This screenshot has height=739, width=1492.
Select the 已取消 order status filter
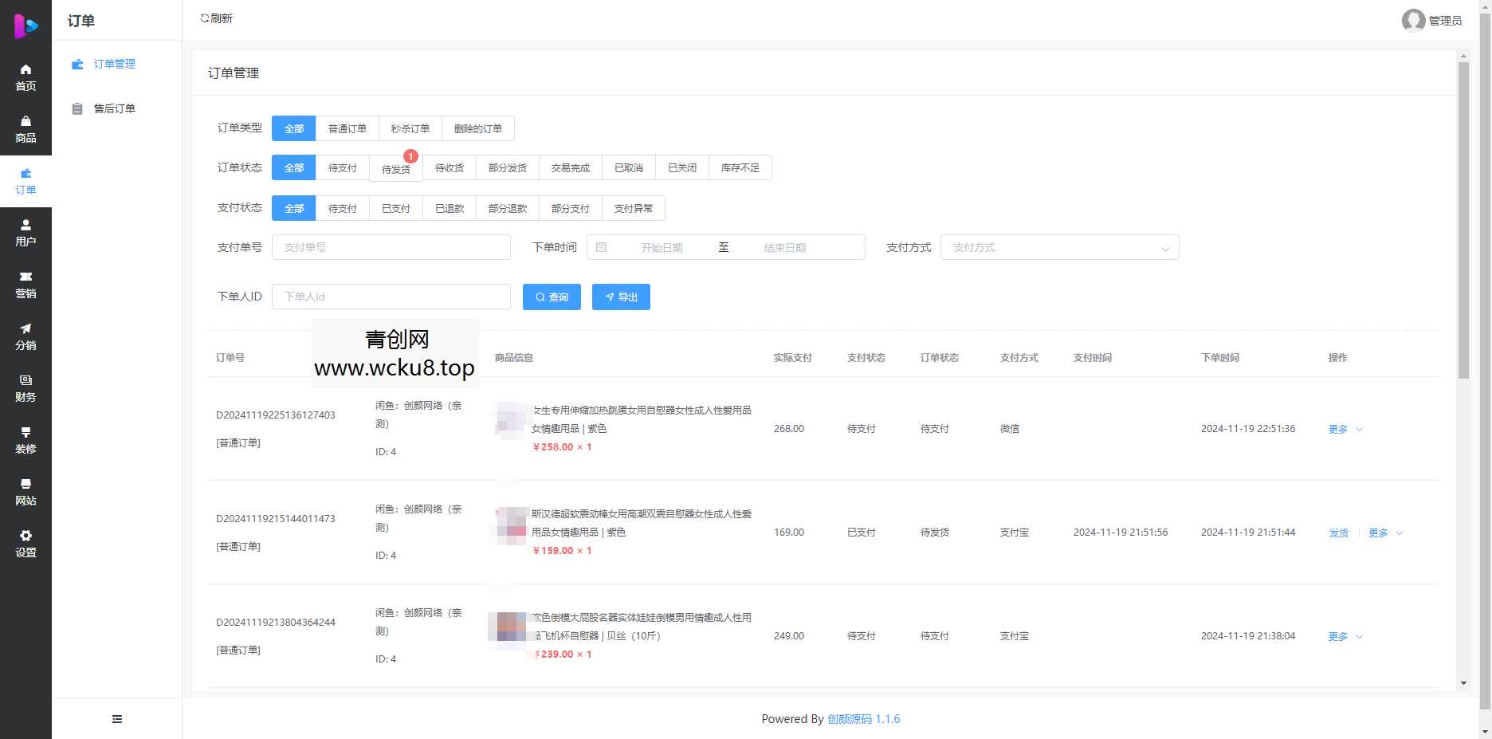(x=629, y=167)
